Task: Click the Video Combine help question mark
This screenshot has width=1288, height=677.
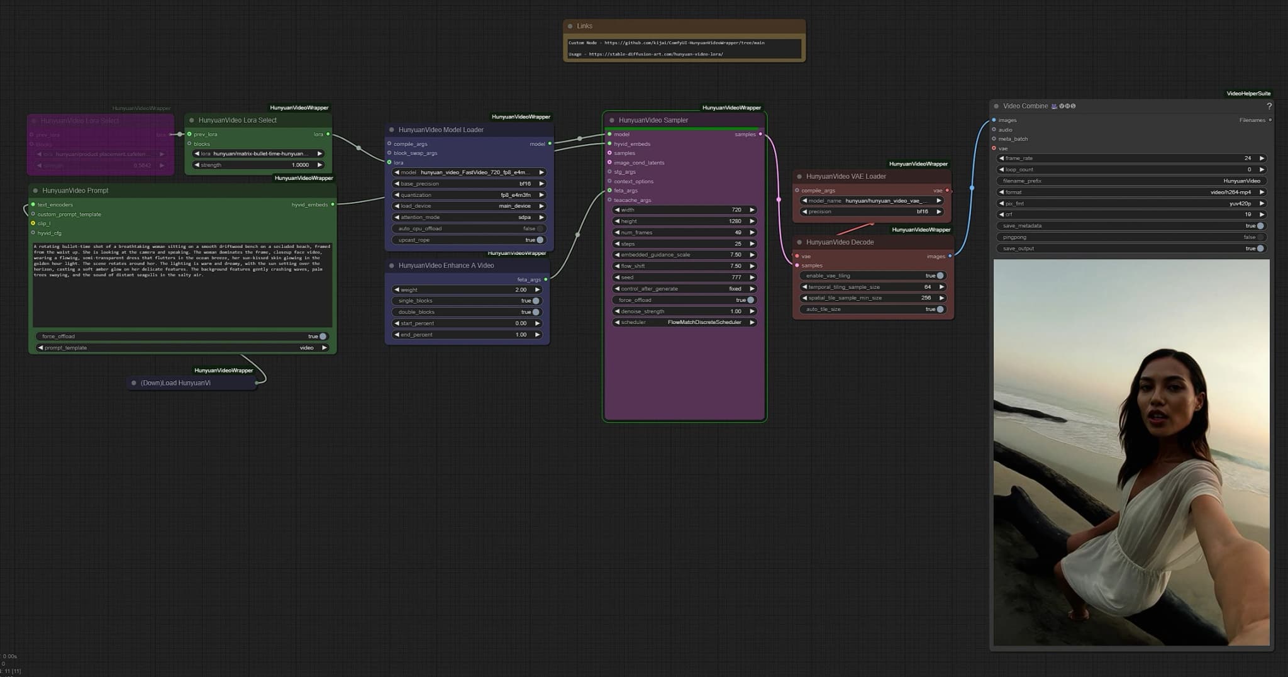Action: 1269,106
